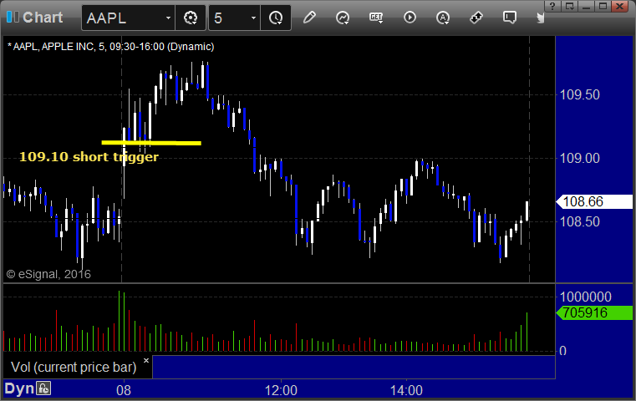Select the volume value 705916 marker
Image resolution: width=636 pixels, height=401 pixels.
tap(594, 312)
